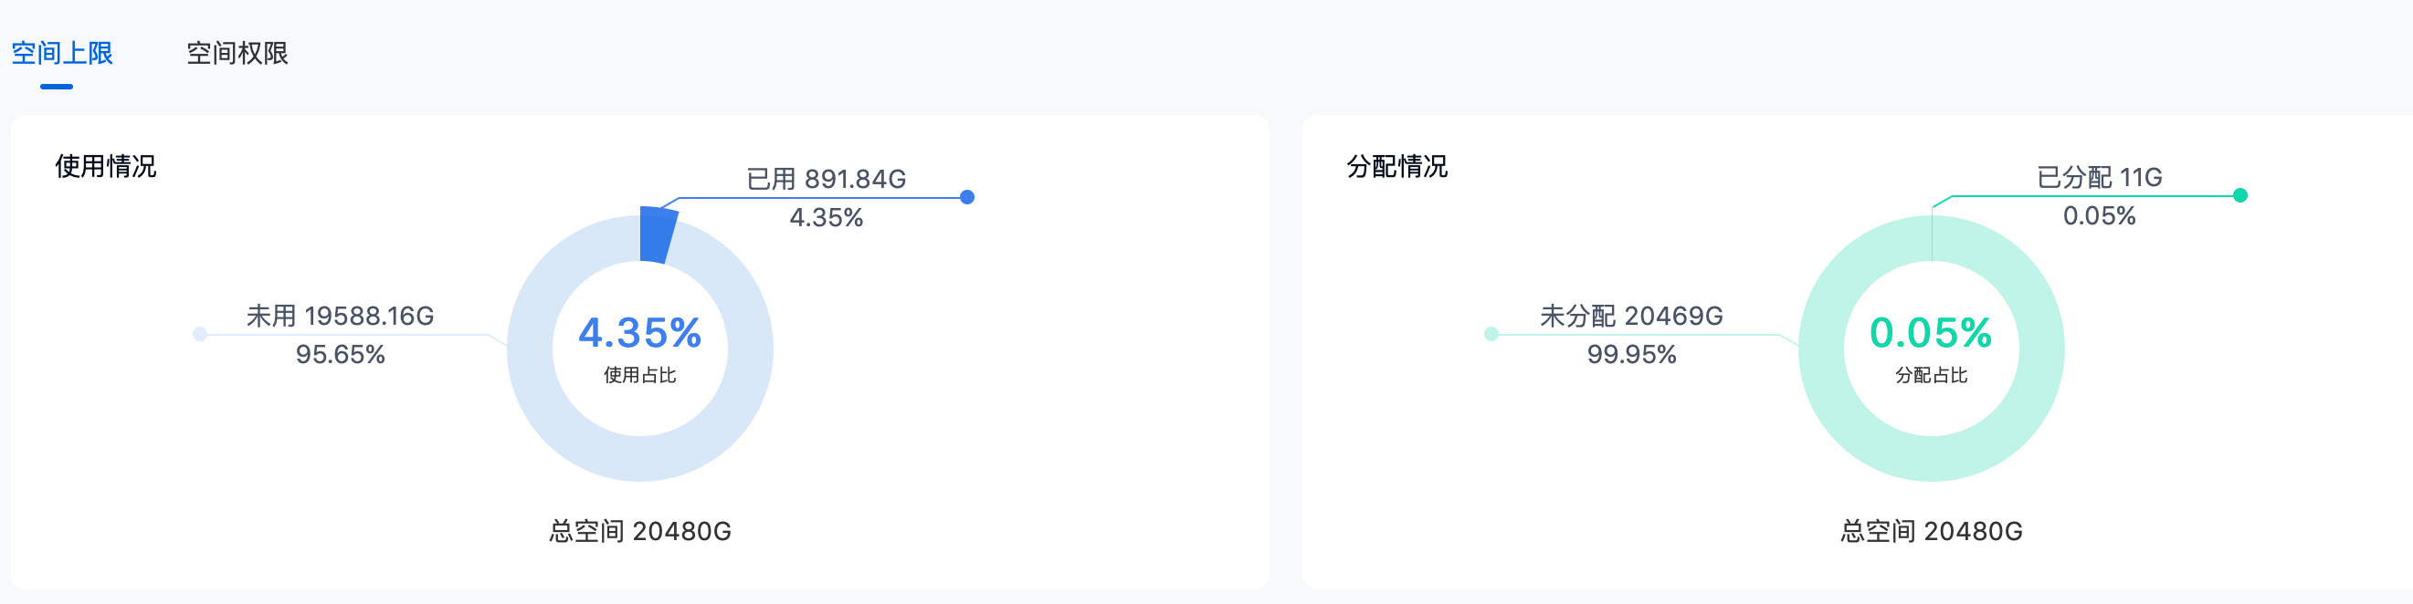2413x604 pixels.
Task: Select the 已用 891.84G label
Action: click(827, 179)
